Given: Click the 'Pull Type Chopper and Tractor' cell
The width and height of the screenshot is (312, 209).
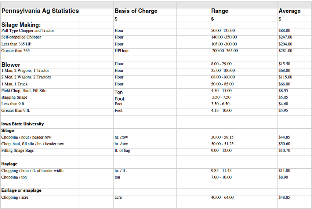Looking at the screenshot, I should pos(28,31).
